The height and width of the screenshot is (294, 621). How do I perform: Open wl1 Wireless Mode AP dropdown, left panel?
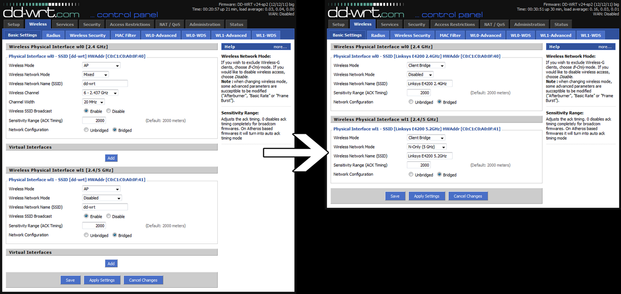(101, 189)
